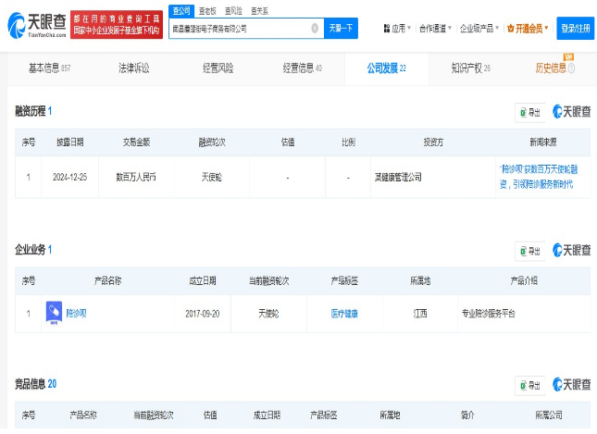The height and width of the screenshot is (434, 597).
Task: Click the 江西 location cell
Action: (420, 314)
